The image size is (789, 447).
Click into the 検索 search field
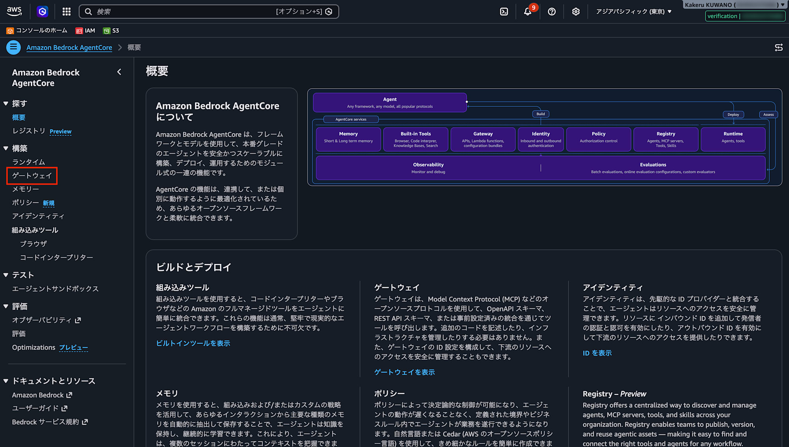tap(209, 11)
